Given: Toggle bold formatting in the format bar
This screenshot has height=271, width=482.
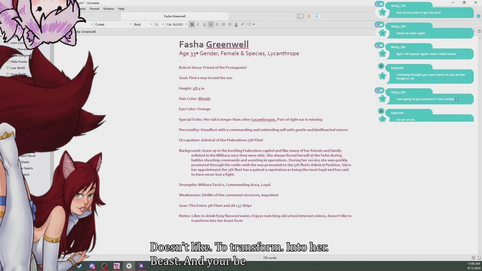Looking at the screenshot, I should (192, 24).
